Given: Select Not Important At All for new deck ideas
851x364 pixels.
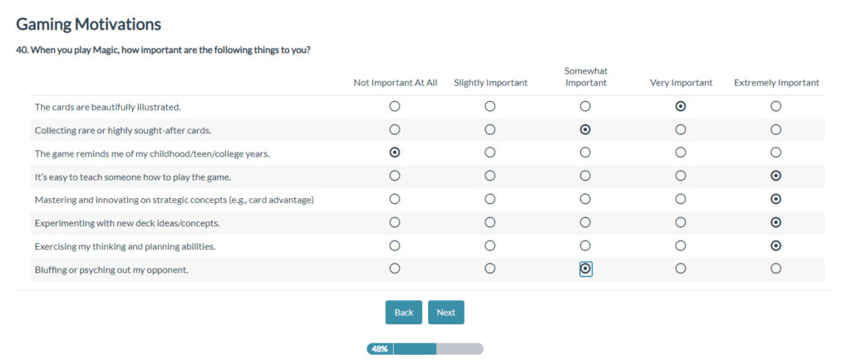Looking at the screenshot, I should pyautogui.click(x=395, y=222).
